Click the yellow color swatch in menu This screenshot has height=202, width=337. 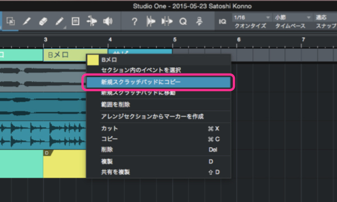(x=93, y=60)
